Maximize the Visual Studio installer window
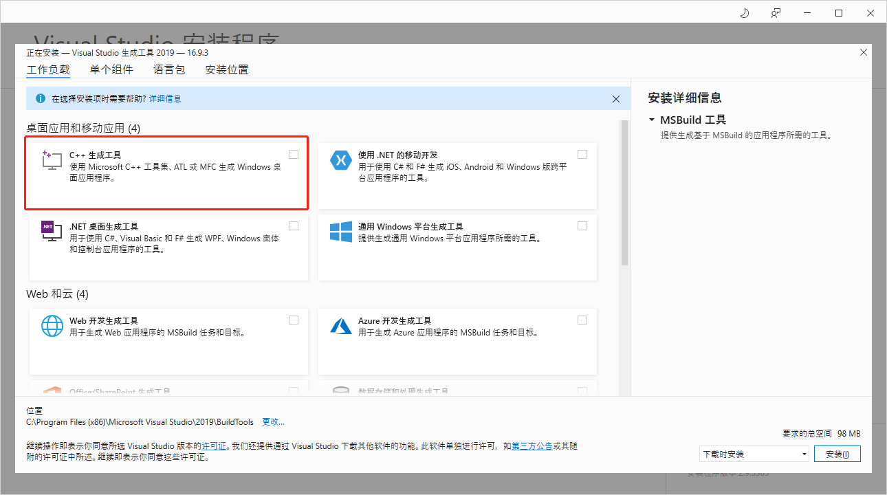Viewport: 887px width, 495px height. click(839, 13)
